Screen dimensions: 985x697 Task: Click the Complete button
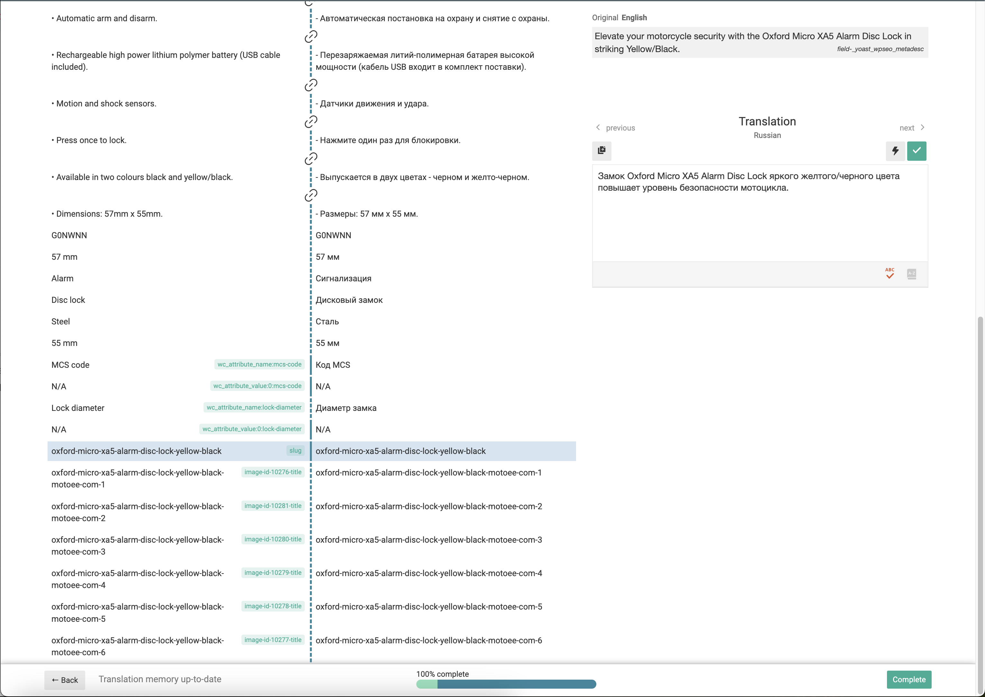tap(909, 679)
